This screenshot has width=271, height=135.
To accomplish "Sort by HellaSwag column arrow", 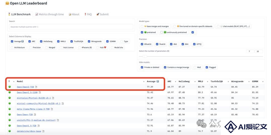I will pos(195,81).
